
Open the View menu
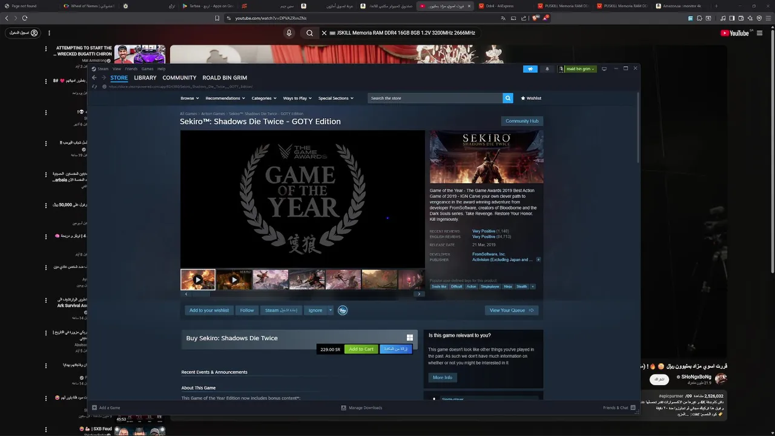tap(117, 69)
